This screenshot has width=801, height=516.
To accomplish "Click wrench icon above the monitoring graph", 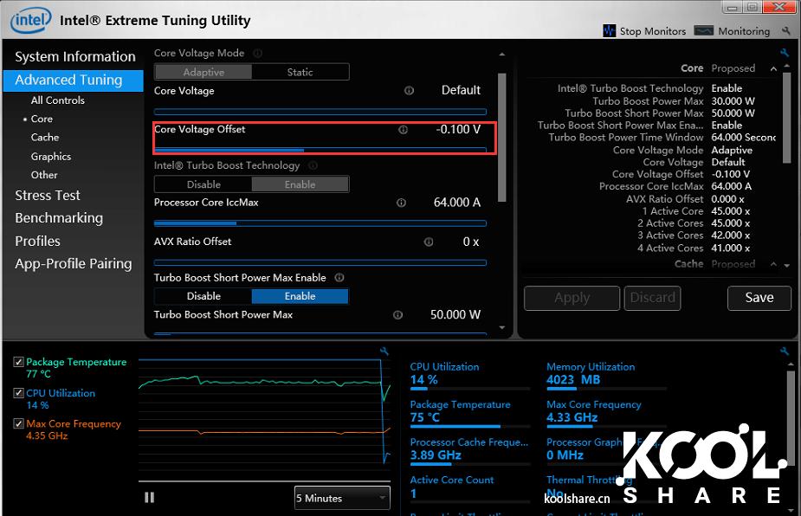I will [384, 351].
